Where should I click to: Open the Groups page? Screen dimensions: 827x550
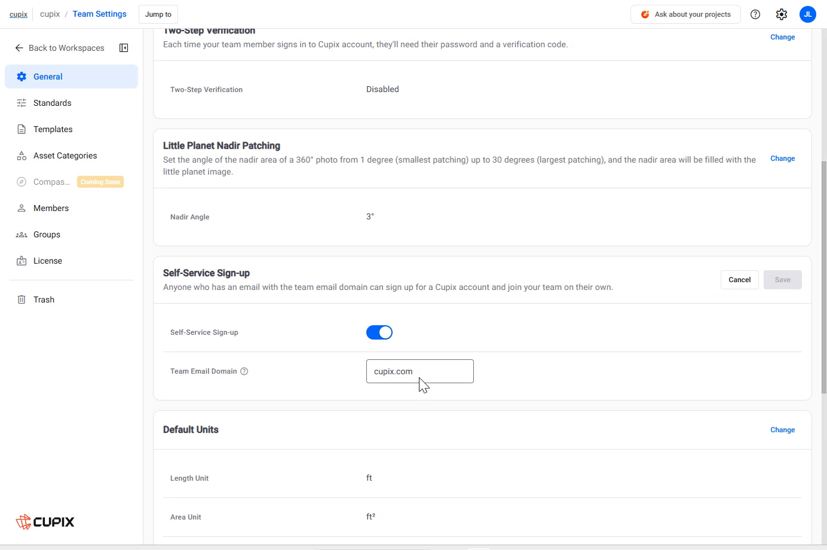pyautogui.click(x=71, y=234)
